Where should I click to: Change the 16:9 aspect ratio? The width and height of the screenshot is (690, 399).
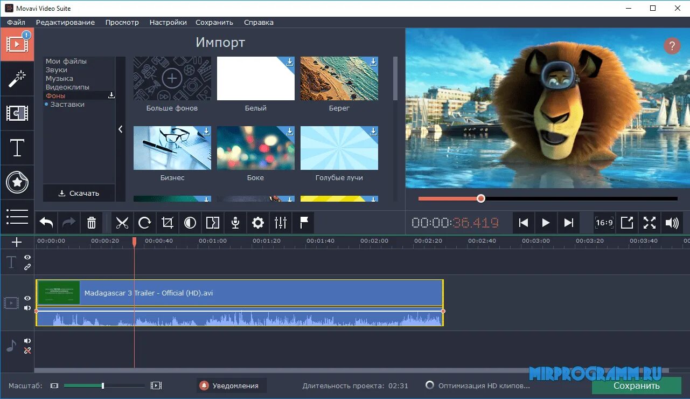coord(604,223)
